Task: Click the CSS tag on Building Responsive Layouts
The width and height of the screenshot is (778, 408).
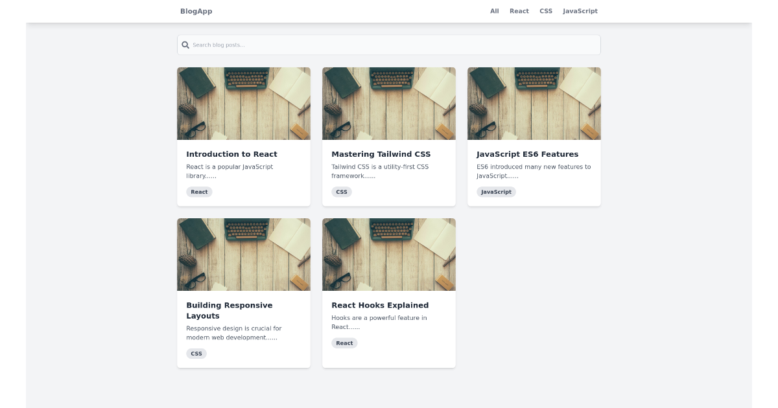Action: (196, 354)
